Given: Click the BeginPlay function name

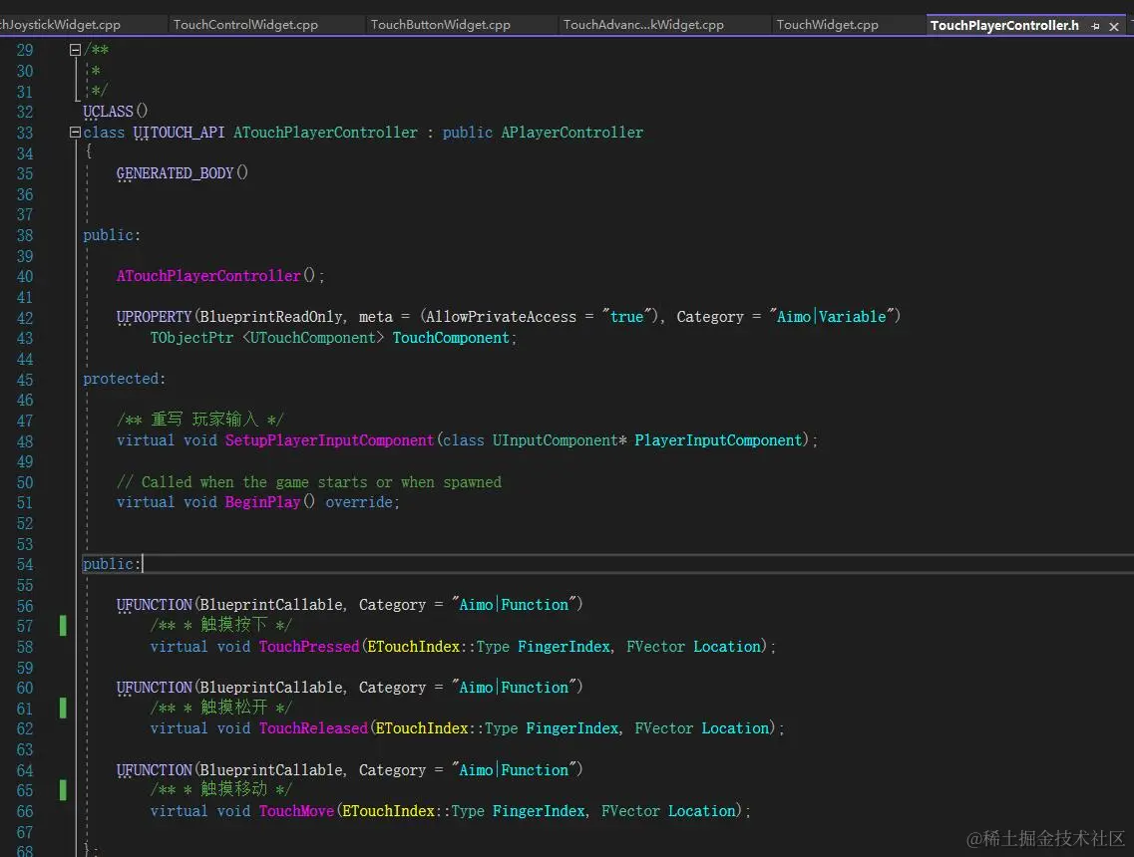Looking at the screenshot, I should click(262, 502).
